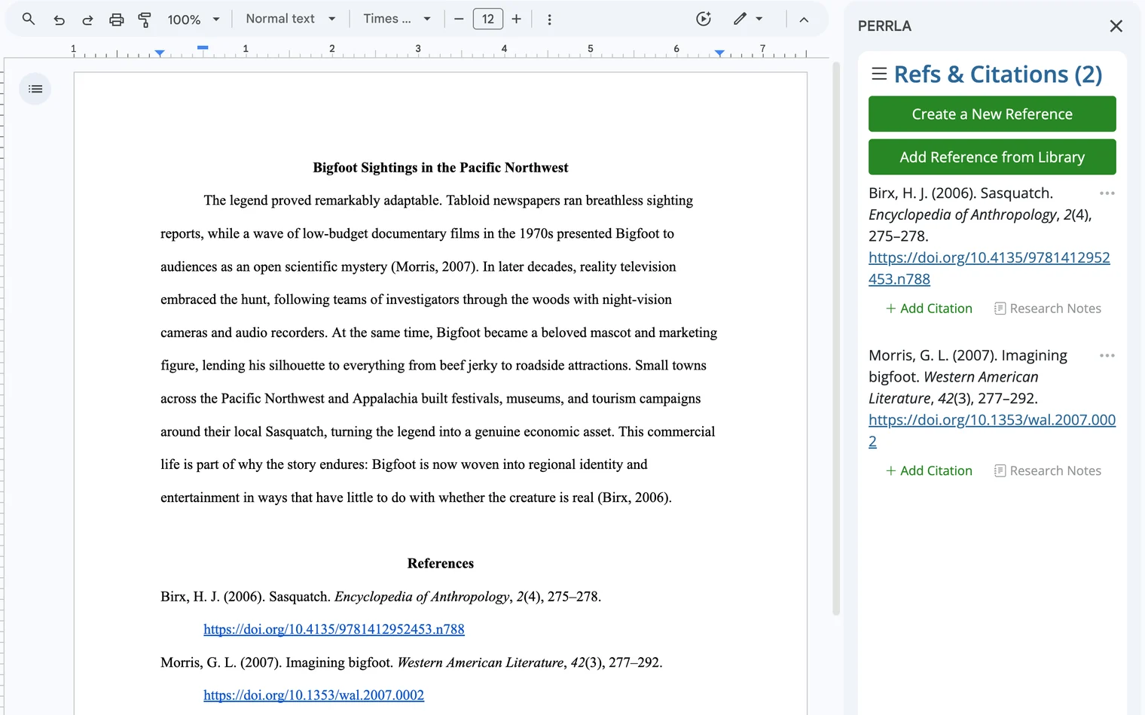Open the editing mode pencil dropdown

749,19
